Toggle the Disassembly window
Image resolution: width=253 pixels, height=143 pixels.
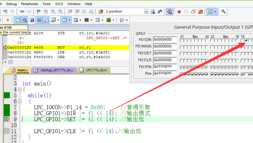[x=24, y=20]
